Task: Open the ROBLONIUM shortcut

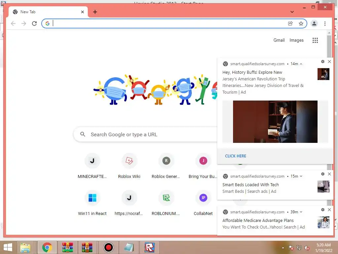Action: (166, 203)
